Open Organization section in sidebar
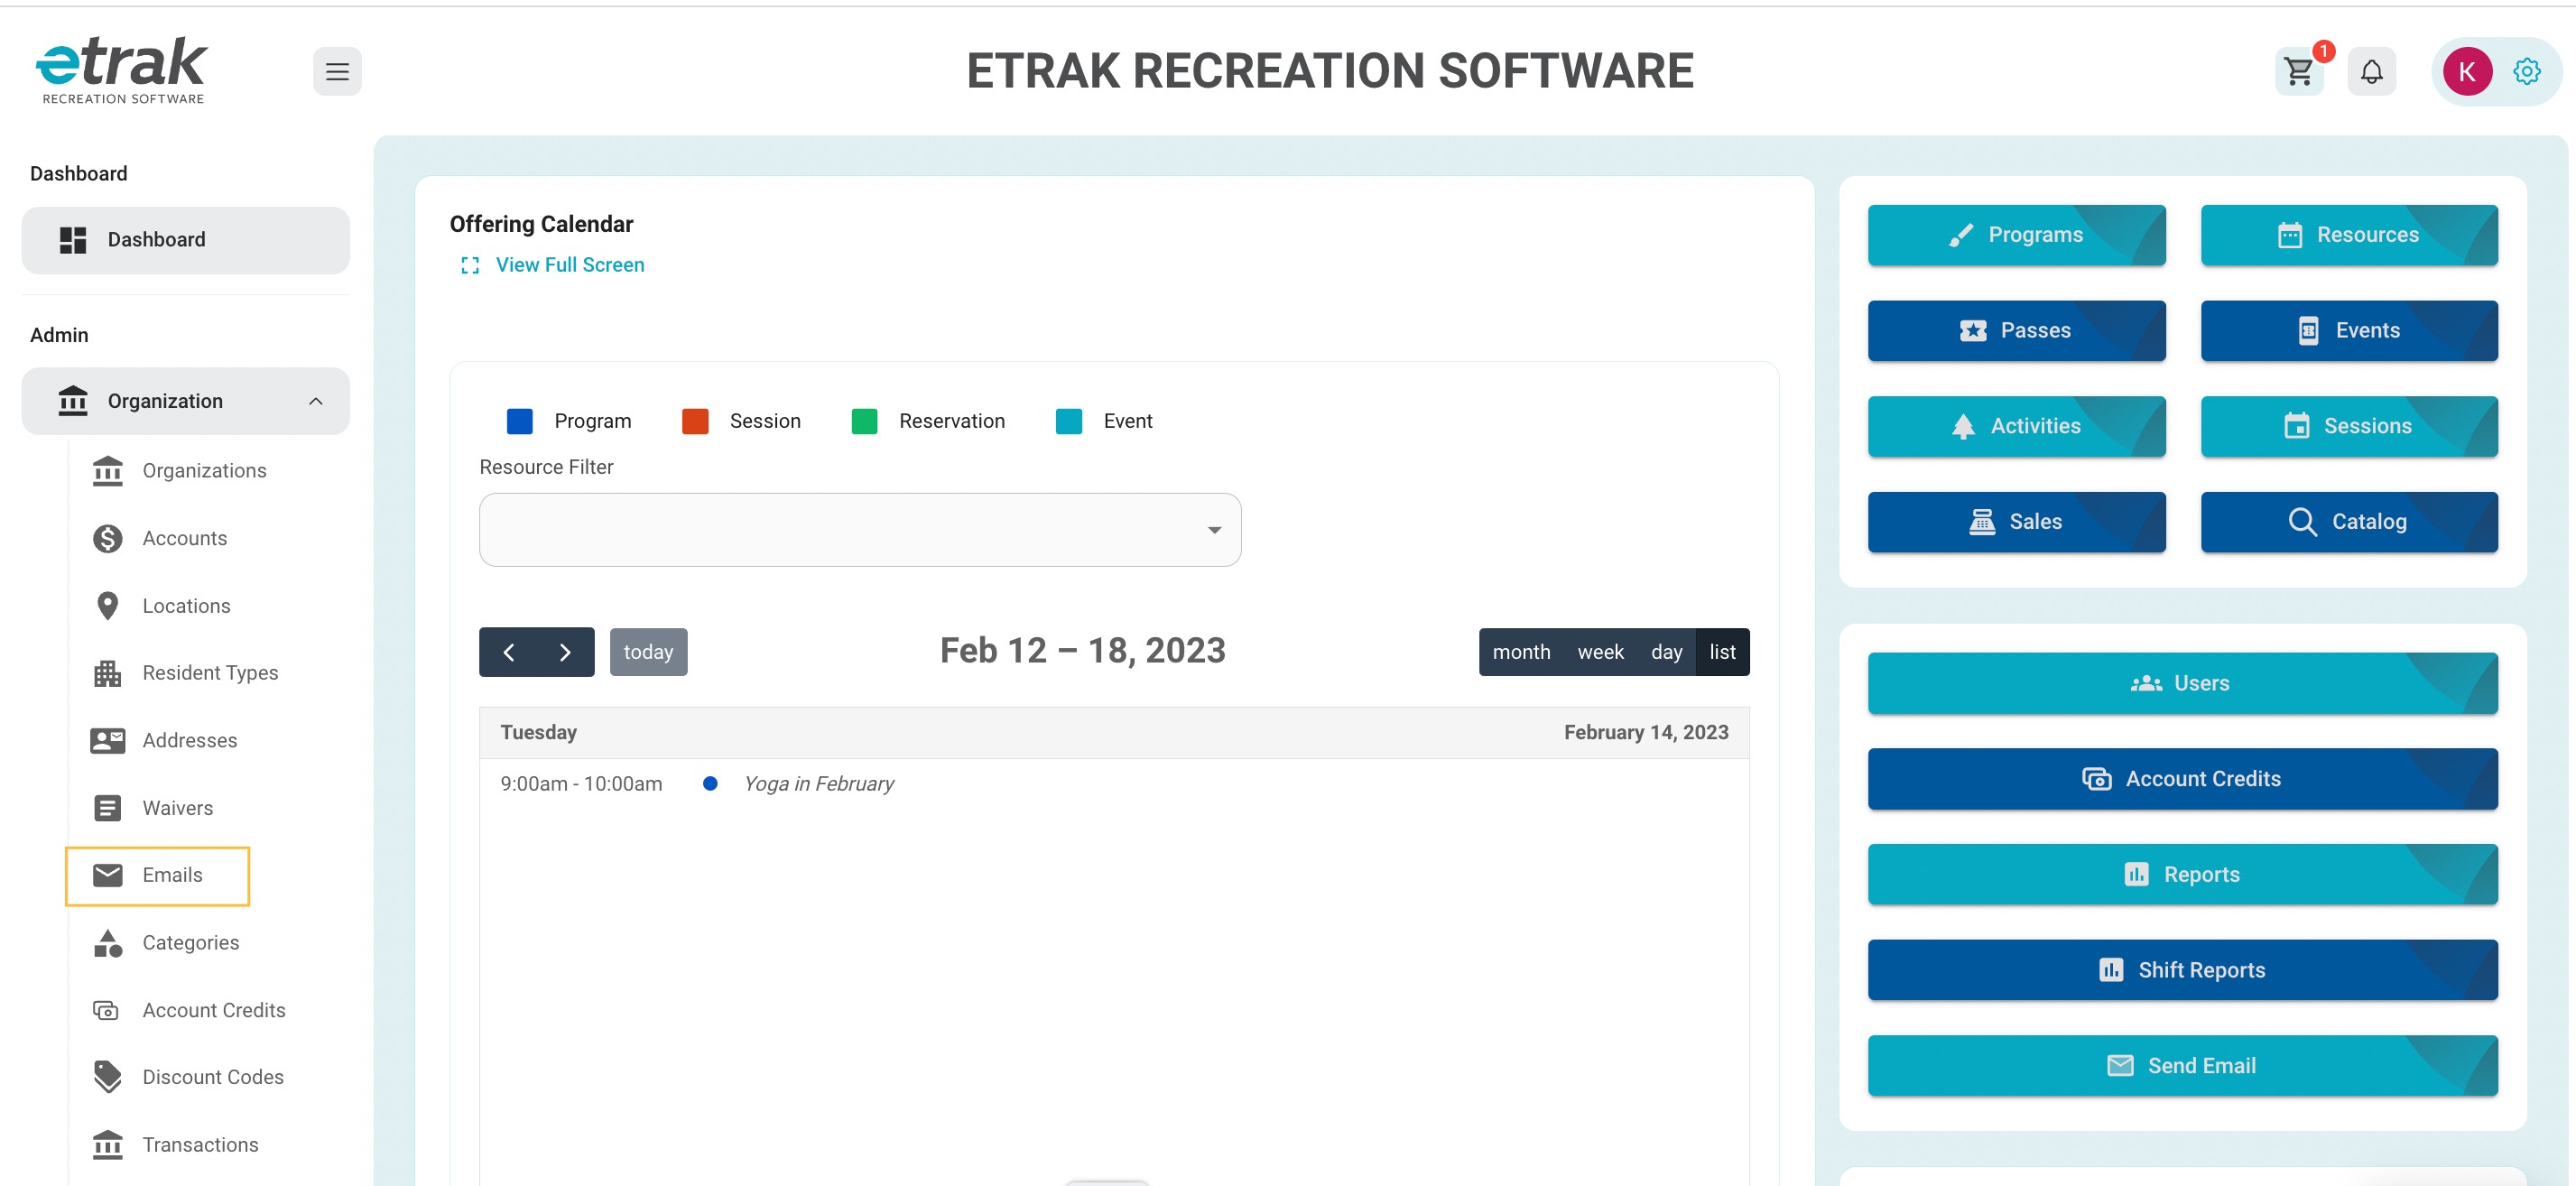The width and height of the screenshot is (2576, 1186). pos(186,401)
